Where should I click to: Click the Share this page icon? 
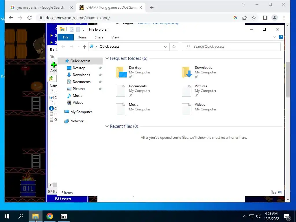click(x=245, y=18)
